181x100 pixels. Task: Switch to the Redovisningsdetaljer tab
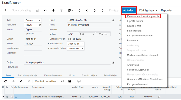click(28, 75)
